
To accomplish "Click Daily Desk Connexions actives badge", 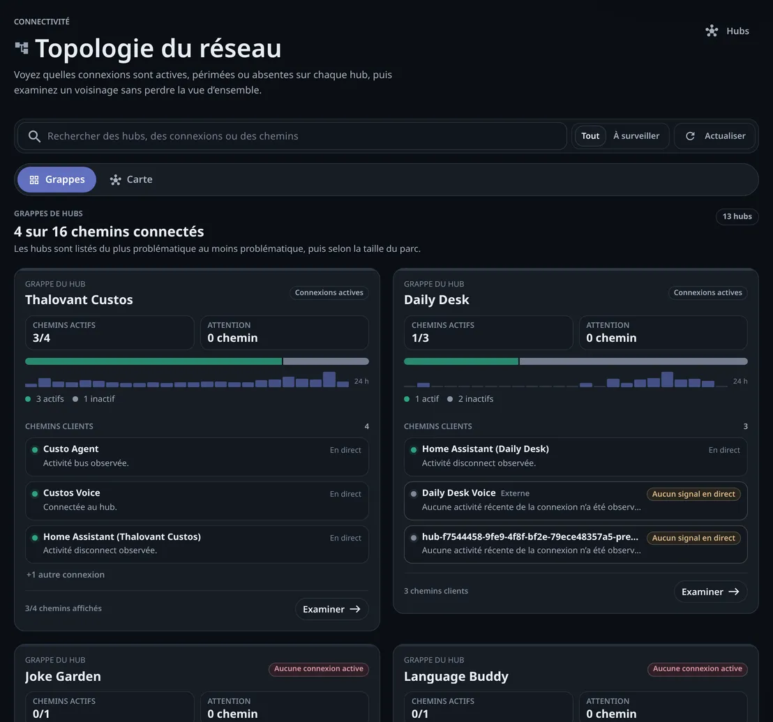I will click(707, 293).
